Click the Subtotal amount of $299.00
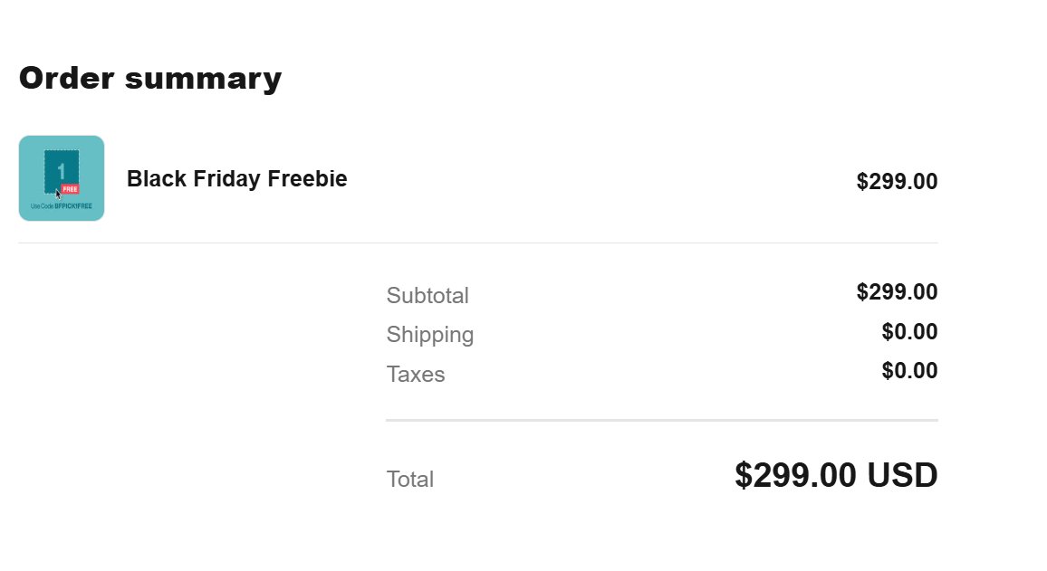 pyautogui.click(x=897, y=292)
